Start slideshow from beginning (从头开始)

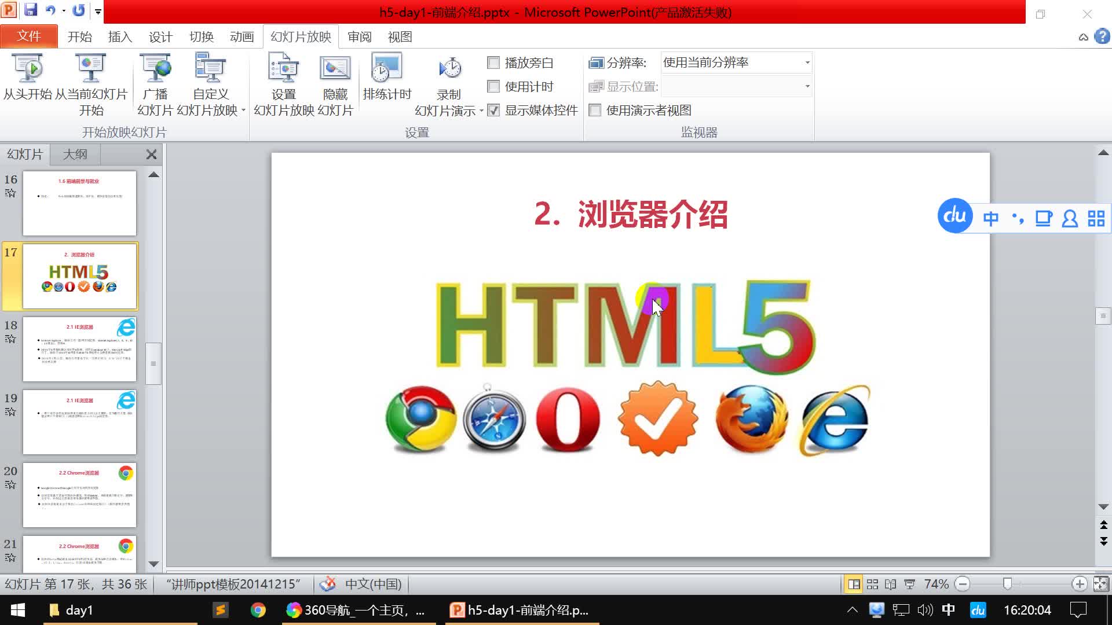(x=28, y=78)
